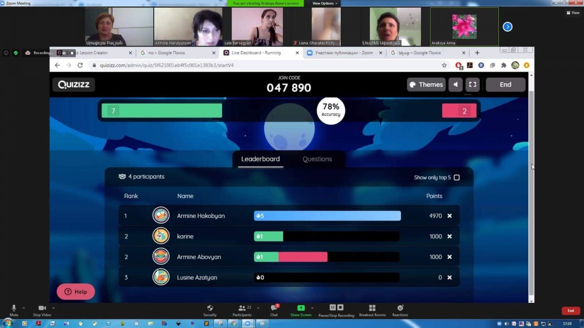Open the Themes picker

[426, 85]
